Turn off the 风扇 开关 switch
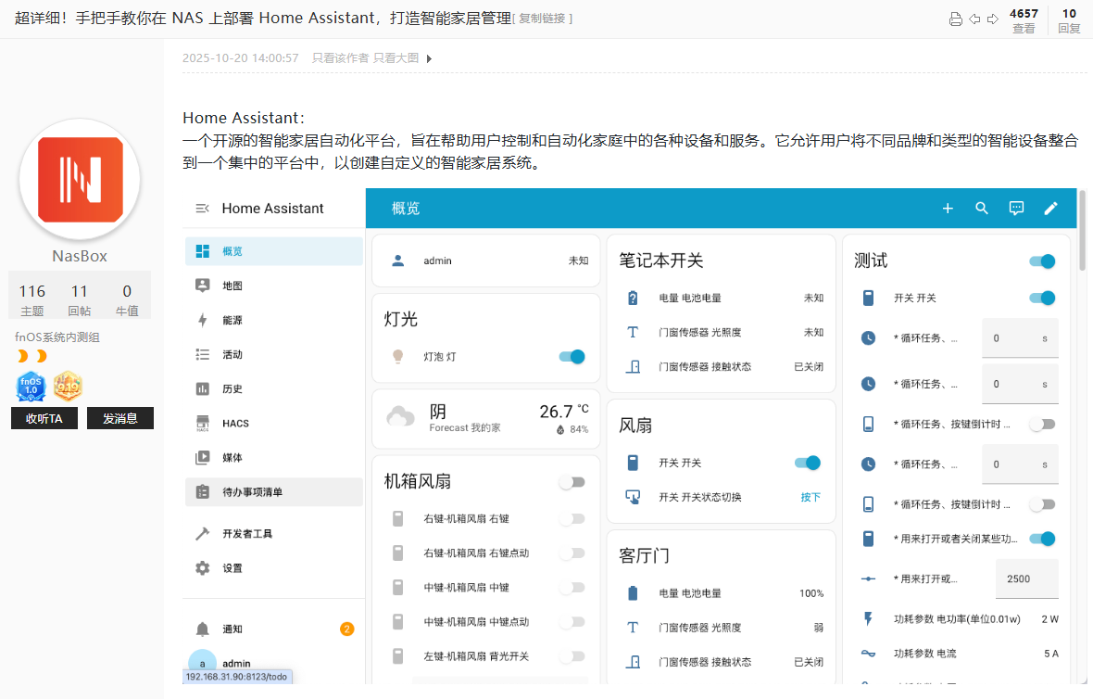Screen dimensions: 1093x699 tap(808, 463)
